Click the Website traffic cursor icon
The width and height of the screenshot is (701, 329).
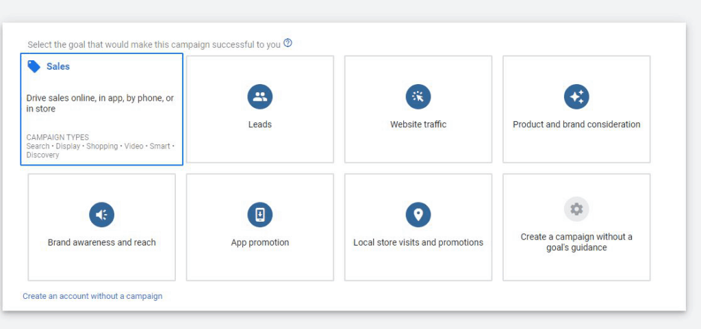click(x=418, y=97)
